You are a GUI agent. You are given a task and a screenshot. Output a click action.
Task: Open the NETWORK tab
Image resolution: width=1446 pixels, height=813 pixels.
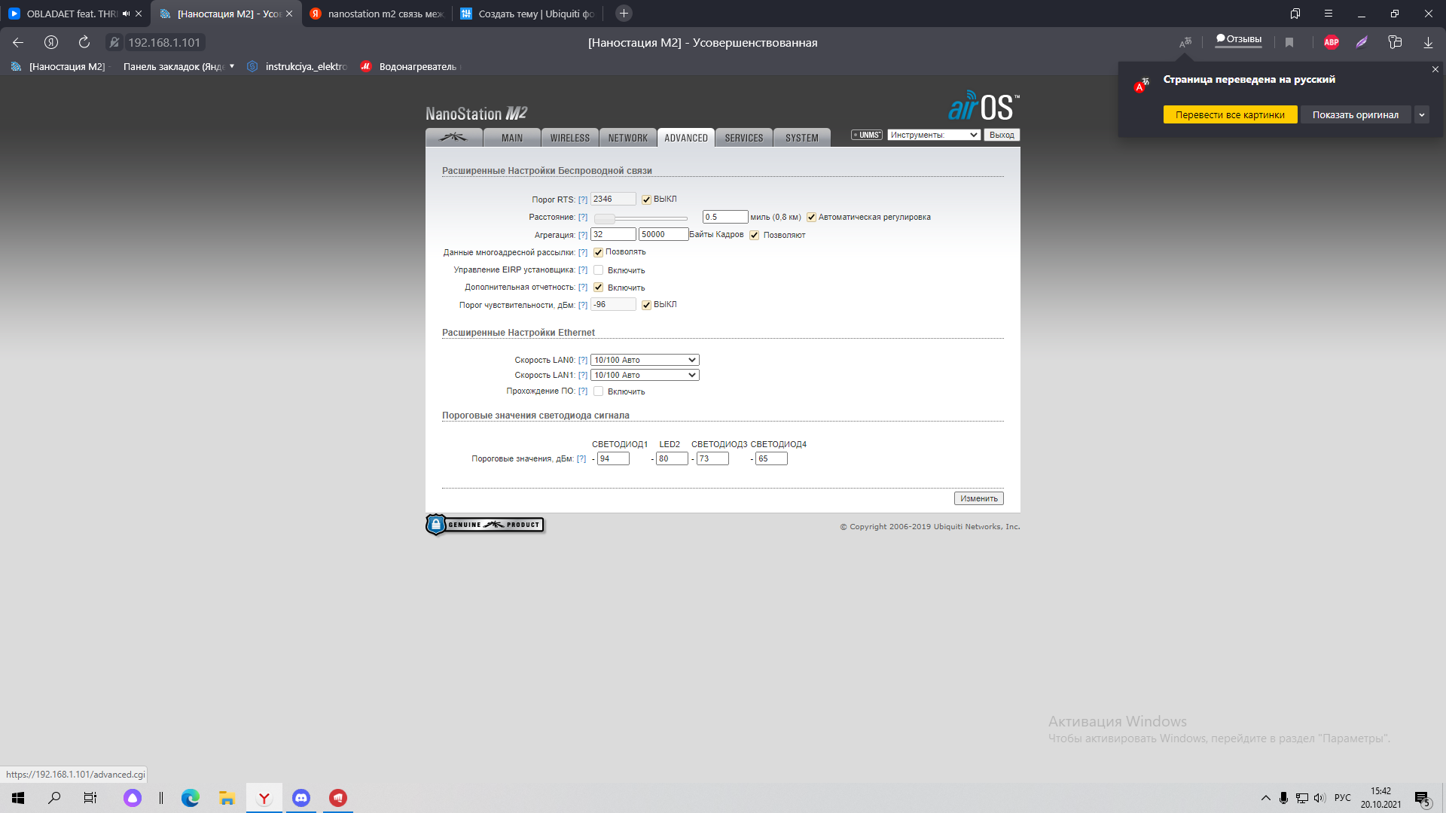click(628, 138)
